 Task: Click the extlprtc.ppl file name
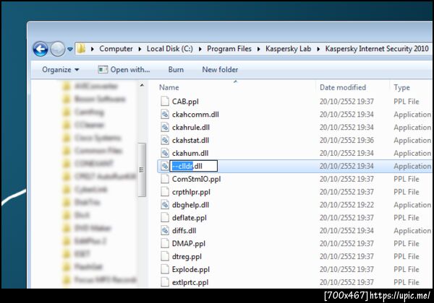tap(190, 282)
